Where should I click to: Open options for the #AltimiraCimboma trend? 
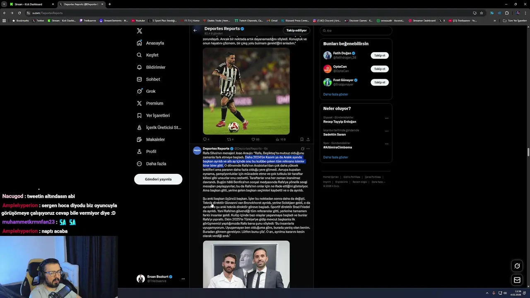pyautogui.click(x=387, y=144)
